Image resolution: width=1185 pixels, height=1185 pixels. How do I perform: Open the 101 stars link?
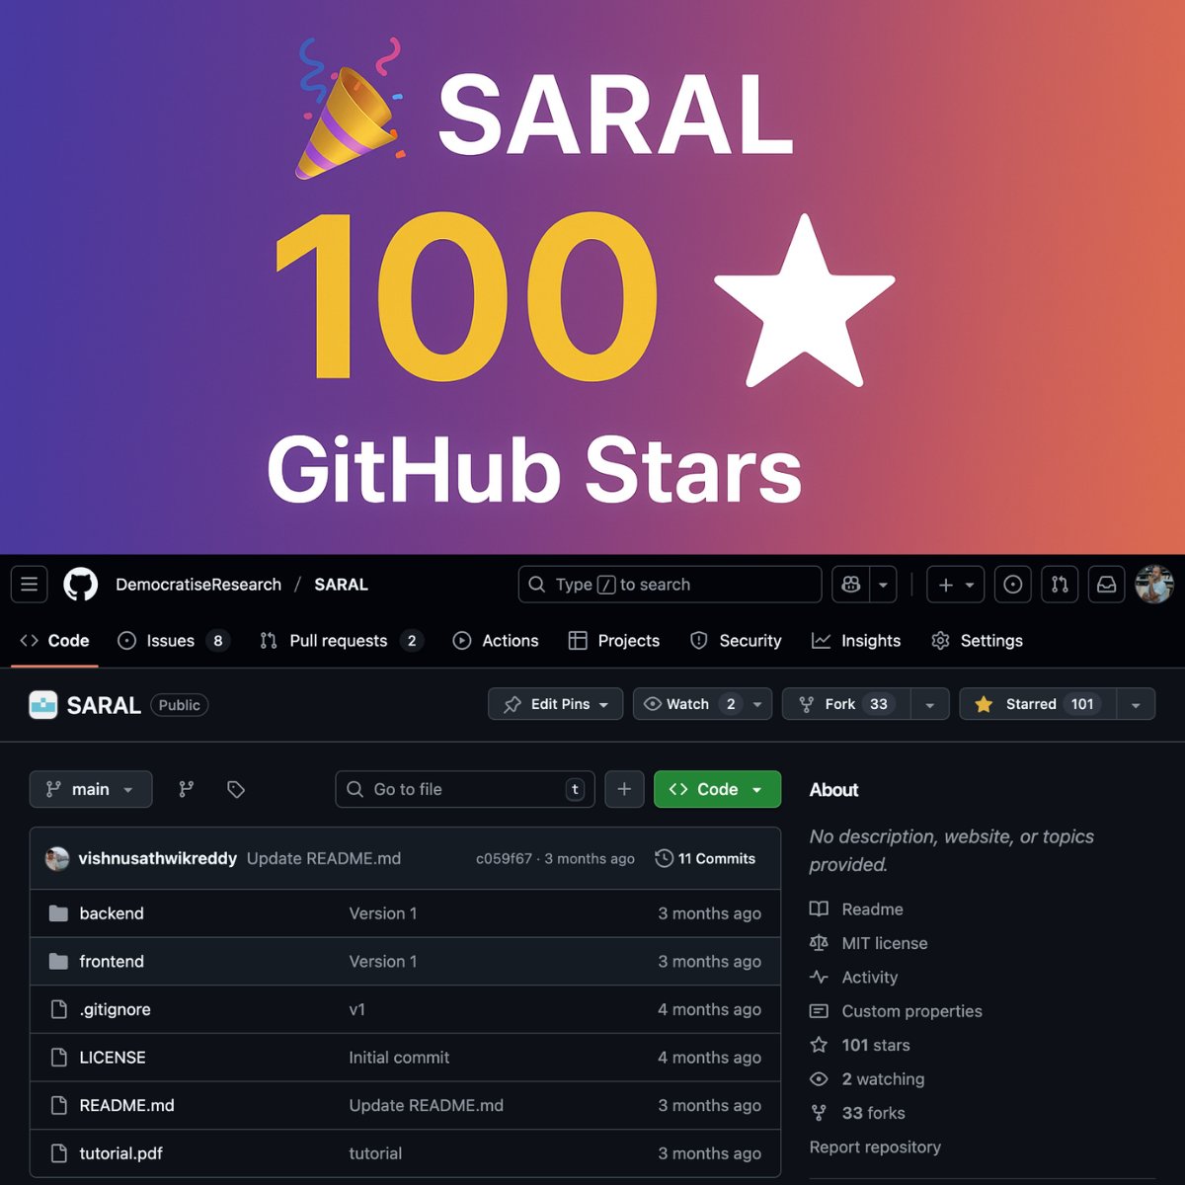click(860, 1045)
